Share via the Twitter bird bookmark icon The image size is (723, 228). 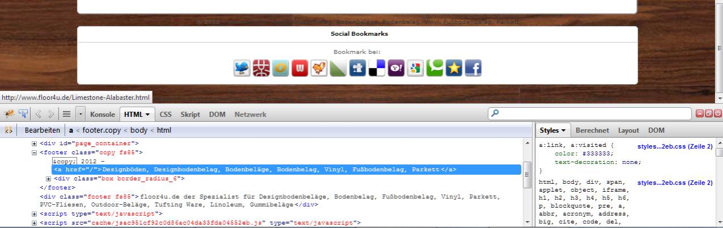click(242, 69)
